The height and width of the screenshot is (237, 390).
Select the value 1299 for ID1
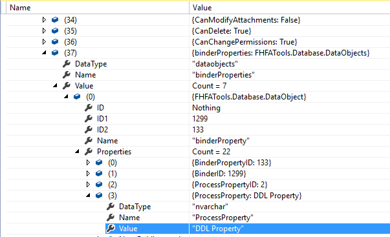tap(200, 119)
